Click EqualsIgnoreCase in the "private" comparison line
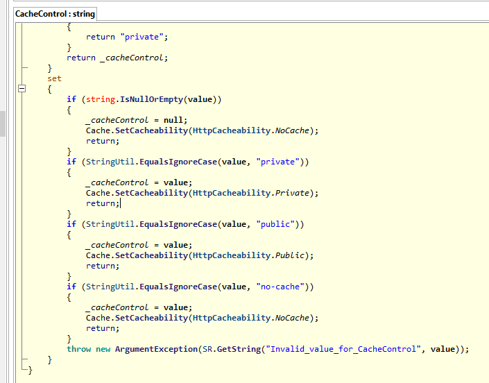The height and width of the screenshot is (383, 489). coord(178,162)
